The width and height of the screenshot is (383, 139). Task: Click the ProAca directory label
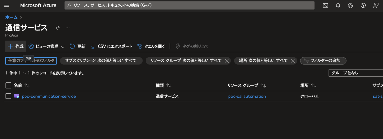[12, 35]
